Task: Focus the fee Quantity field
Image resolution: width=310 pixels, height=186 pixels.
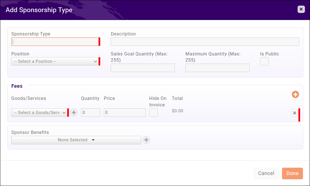Action: click(x=90, y=113)
